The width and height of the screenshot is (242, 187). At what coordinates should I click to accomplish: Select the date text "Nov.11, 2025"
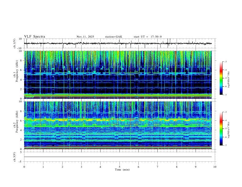point(85,37)
